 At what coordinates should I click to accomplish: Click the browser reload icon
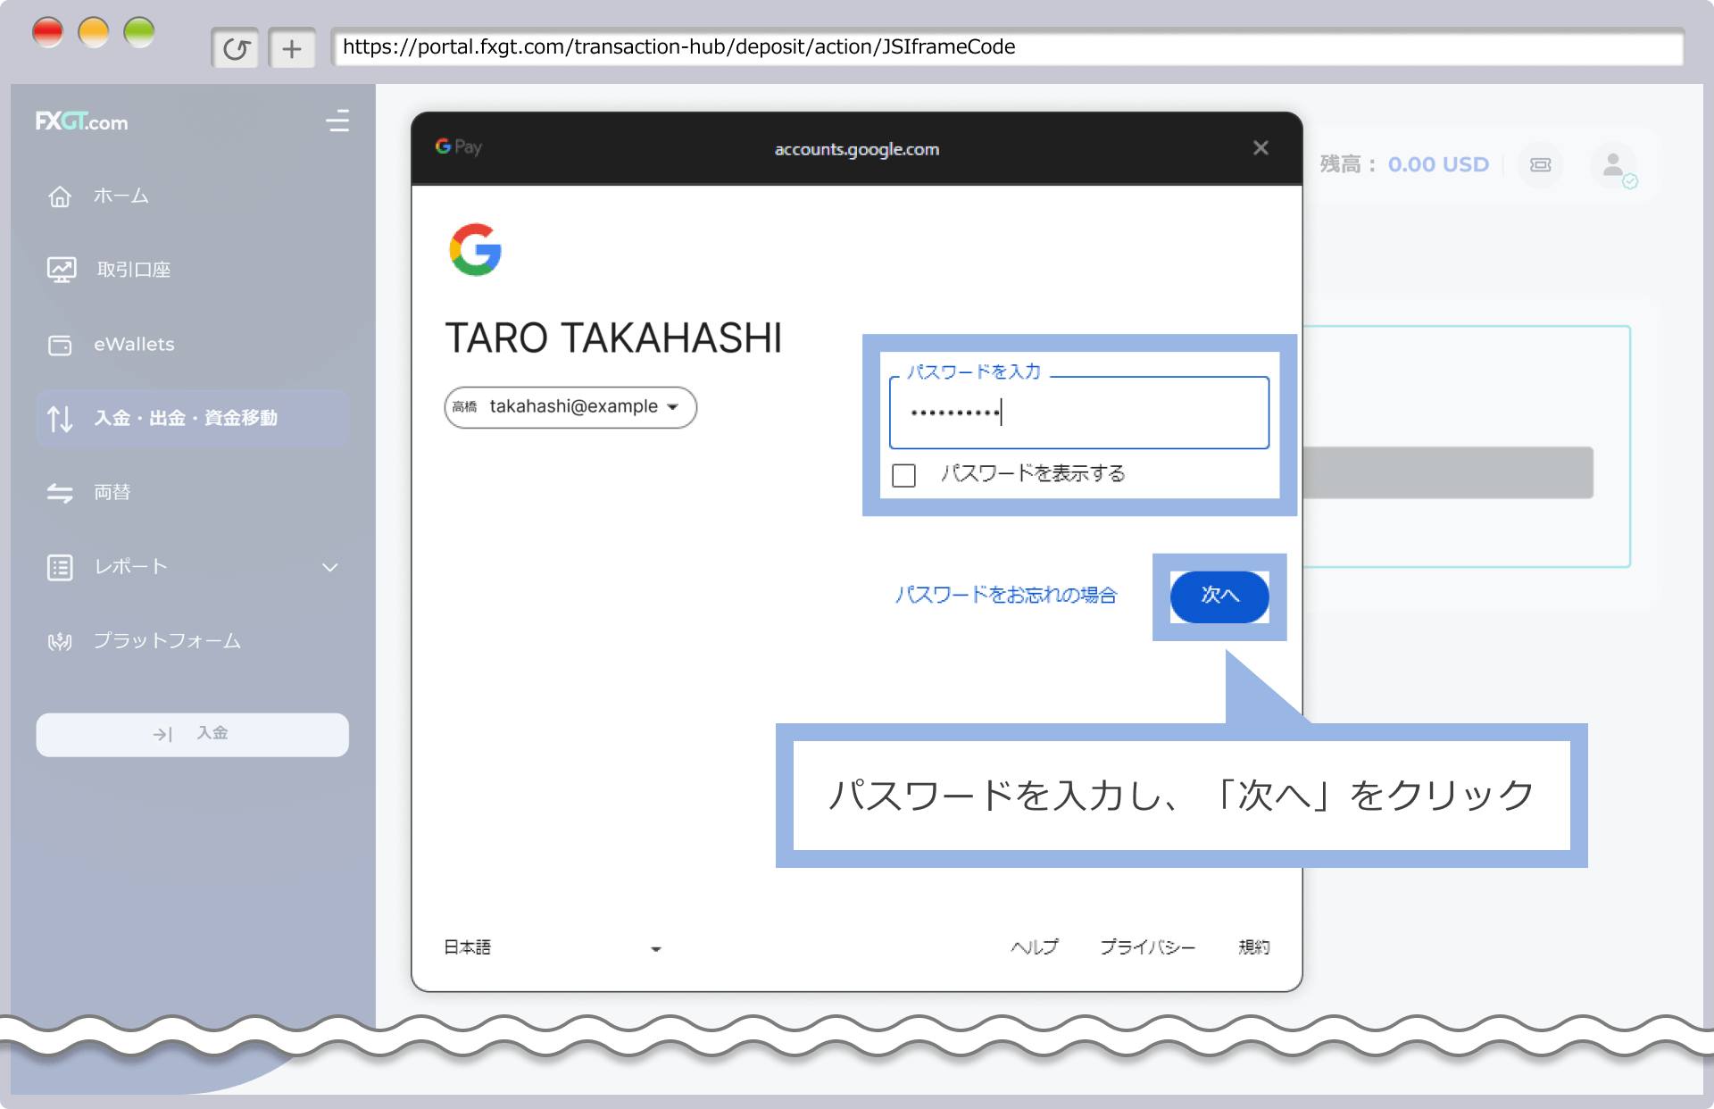coord(236,48)
